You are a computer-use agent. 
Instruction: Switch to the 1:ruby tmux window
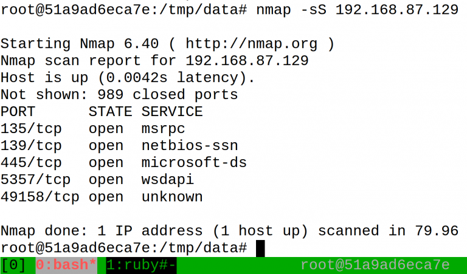click(142, 265)
